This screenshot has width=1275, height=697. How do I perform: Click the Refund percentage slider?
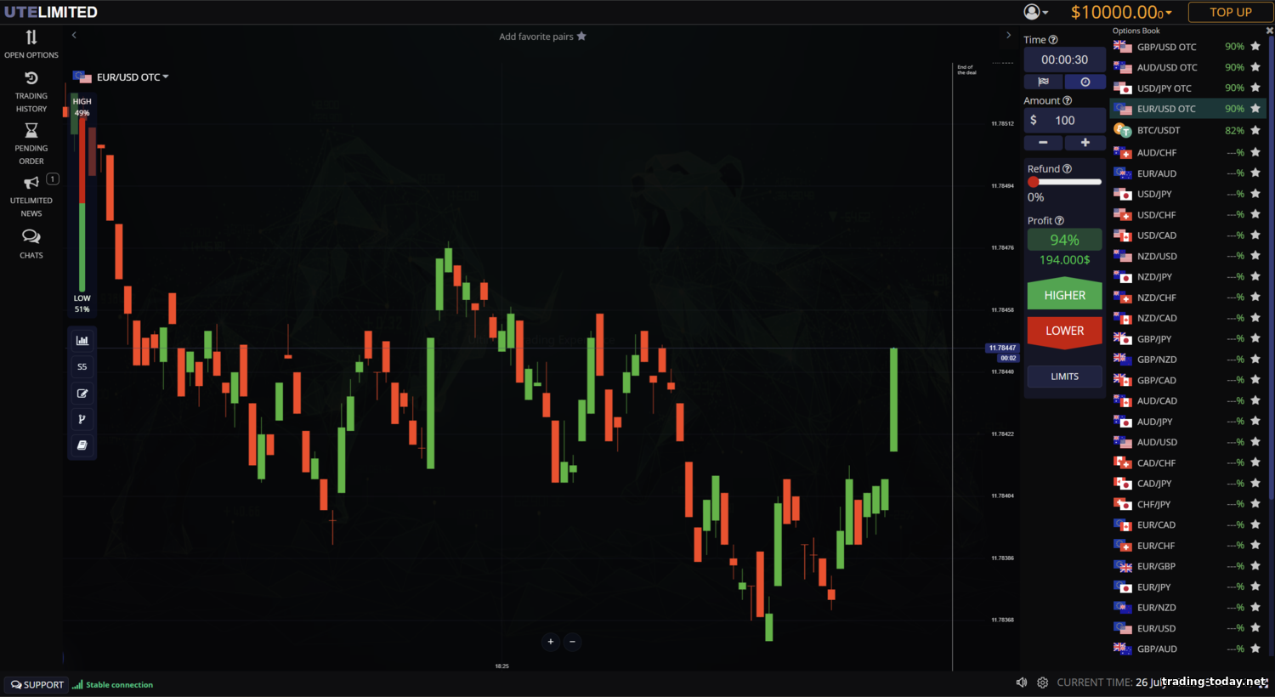click(1064, 182)
